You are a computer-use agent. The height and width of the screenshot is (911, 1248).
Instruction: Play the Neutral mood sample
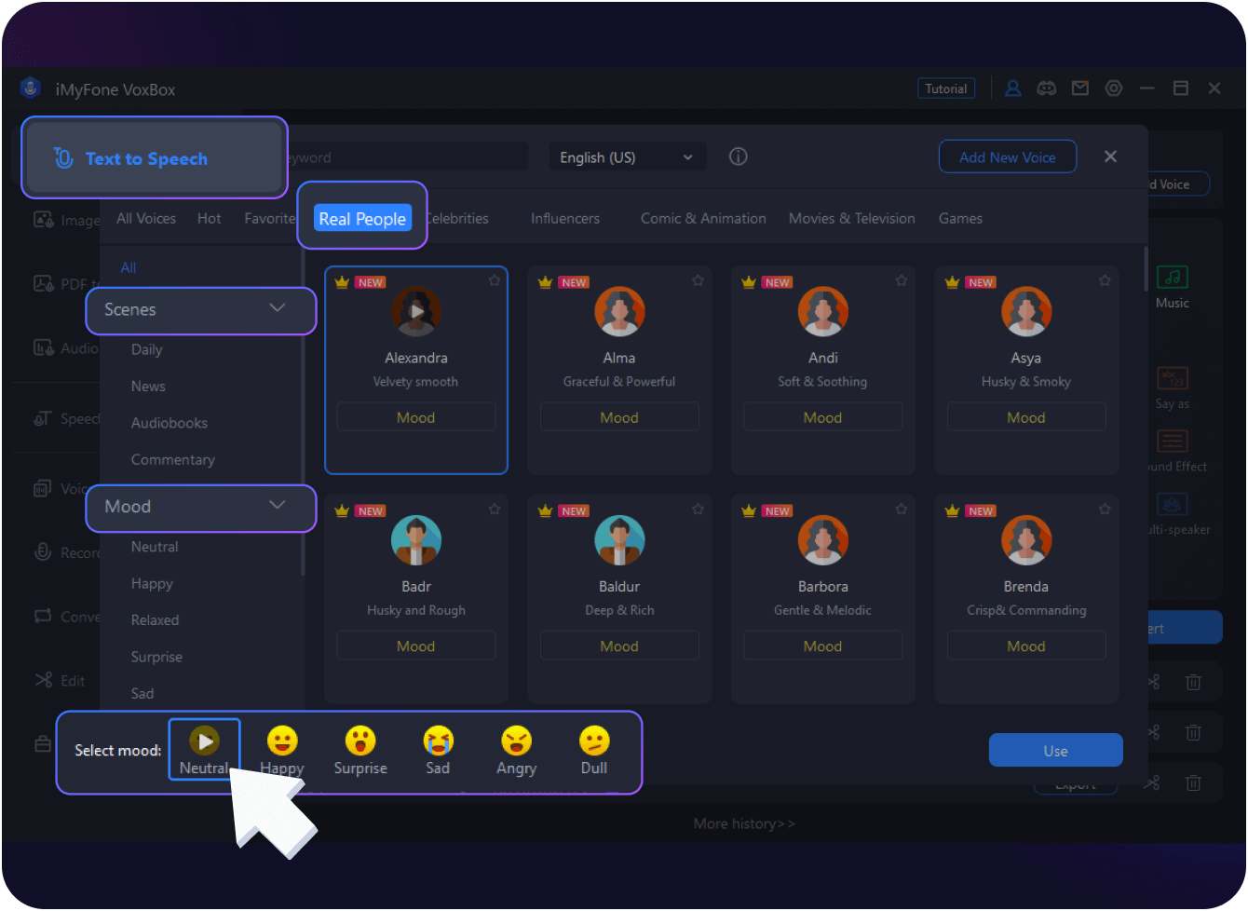pos(204,741)
